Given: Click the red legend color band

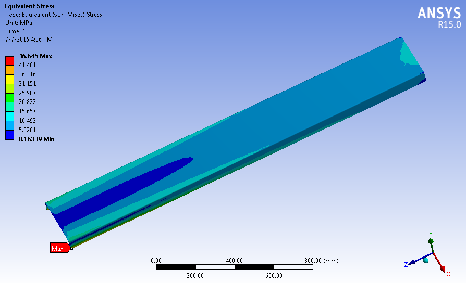Looking at the screenshot, I should 9,61.
